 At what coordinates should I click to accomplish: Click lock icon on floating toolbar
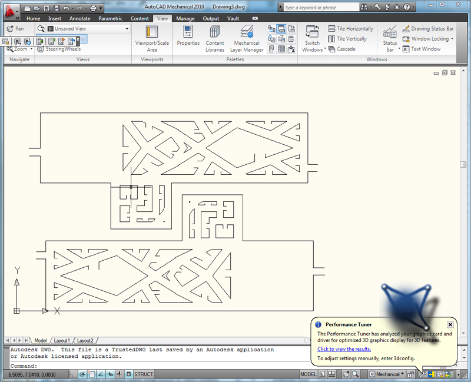pos(6,41)
